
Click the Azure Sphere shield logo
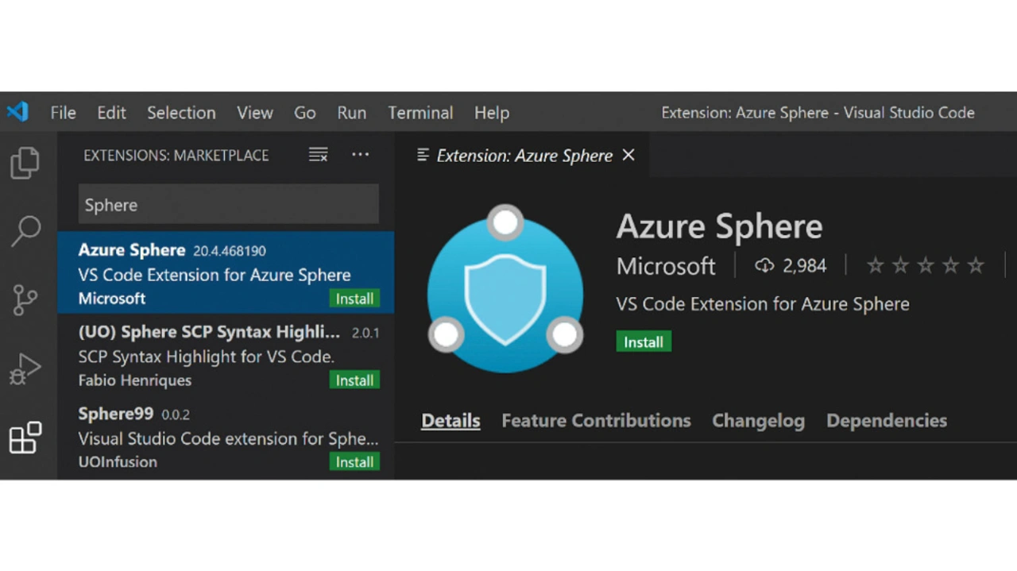tap(505, 289)
